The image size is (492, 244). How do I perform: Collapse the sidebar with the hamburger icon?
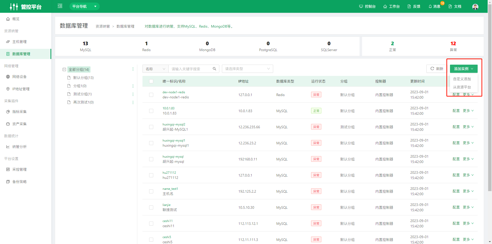click(x=60, y=6)
